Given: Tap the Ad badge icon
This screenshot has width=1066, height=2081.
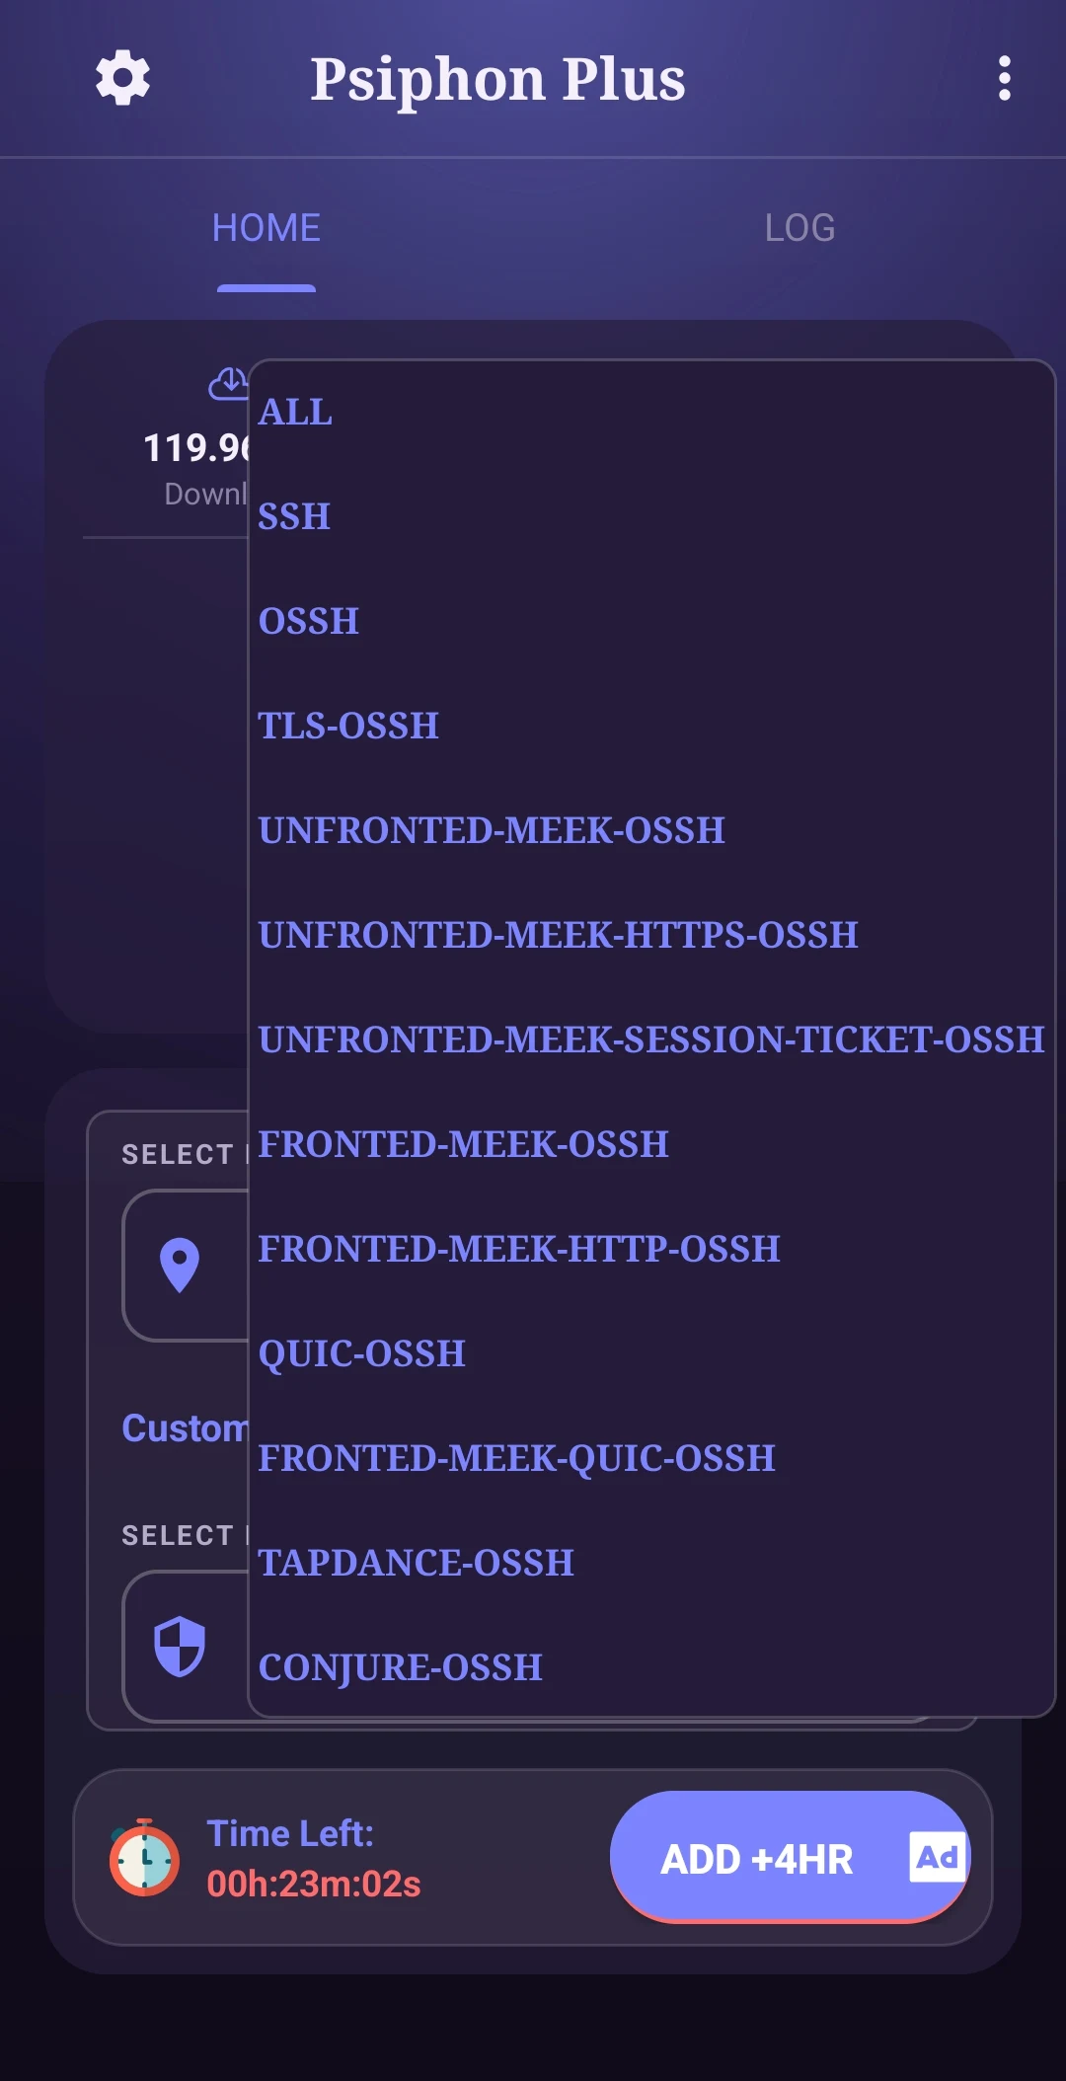Looking at the screenshot, I should click(x=937, y=1858).
